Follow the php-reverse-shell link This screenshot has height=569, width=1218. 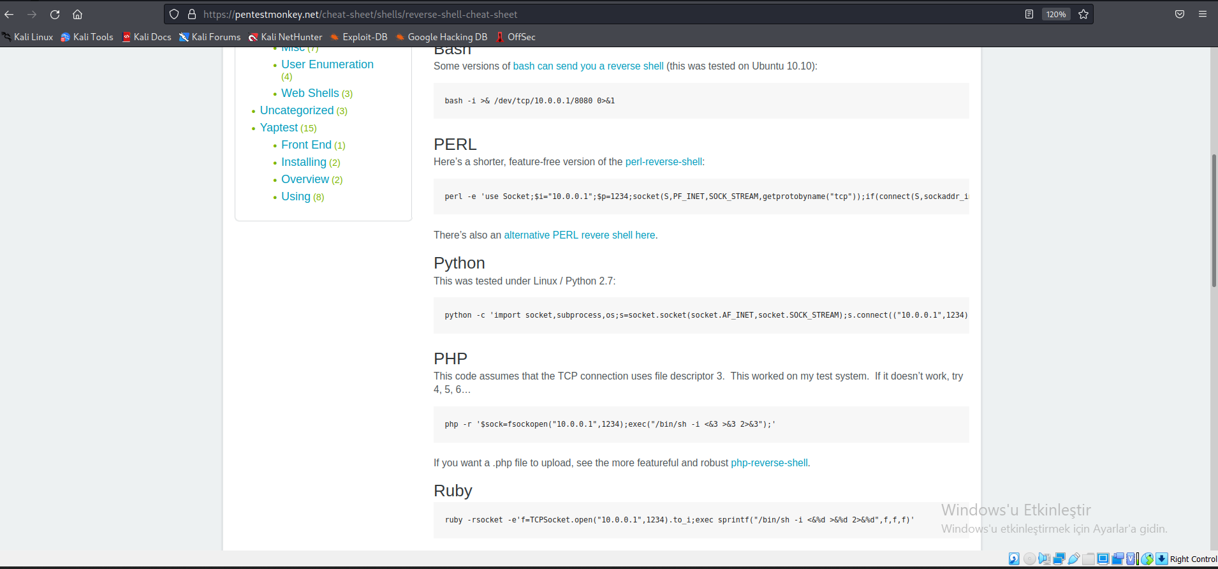click(x=769, y=462)
